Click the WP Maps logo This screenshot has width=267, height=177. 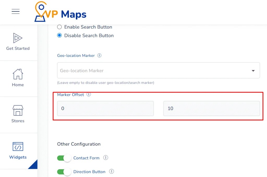[x=60, y=12]
